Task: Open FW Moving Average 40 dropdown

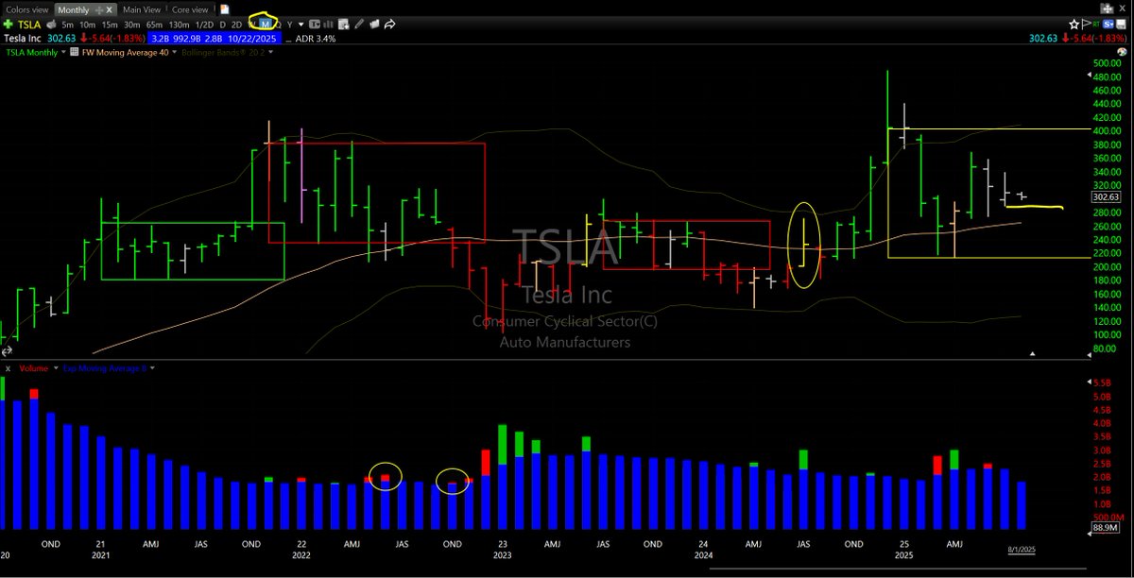Action: click(x=175, y=53)
